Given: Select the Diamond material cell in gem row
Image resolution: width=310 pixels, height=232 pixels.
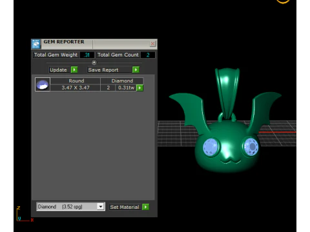Looking at the screenshot, I should [x=122, y=81].
